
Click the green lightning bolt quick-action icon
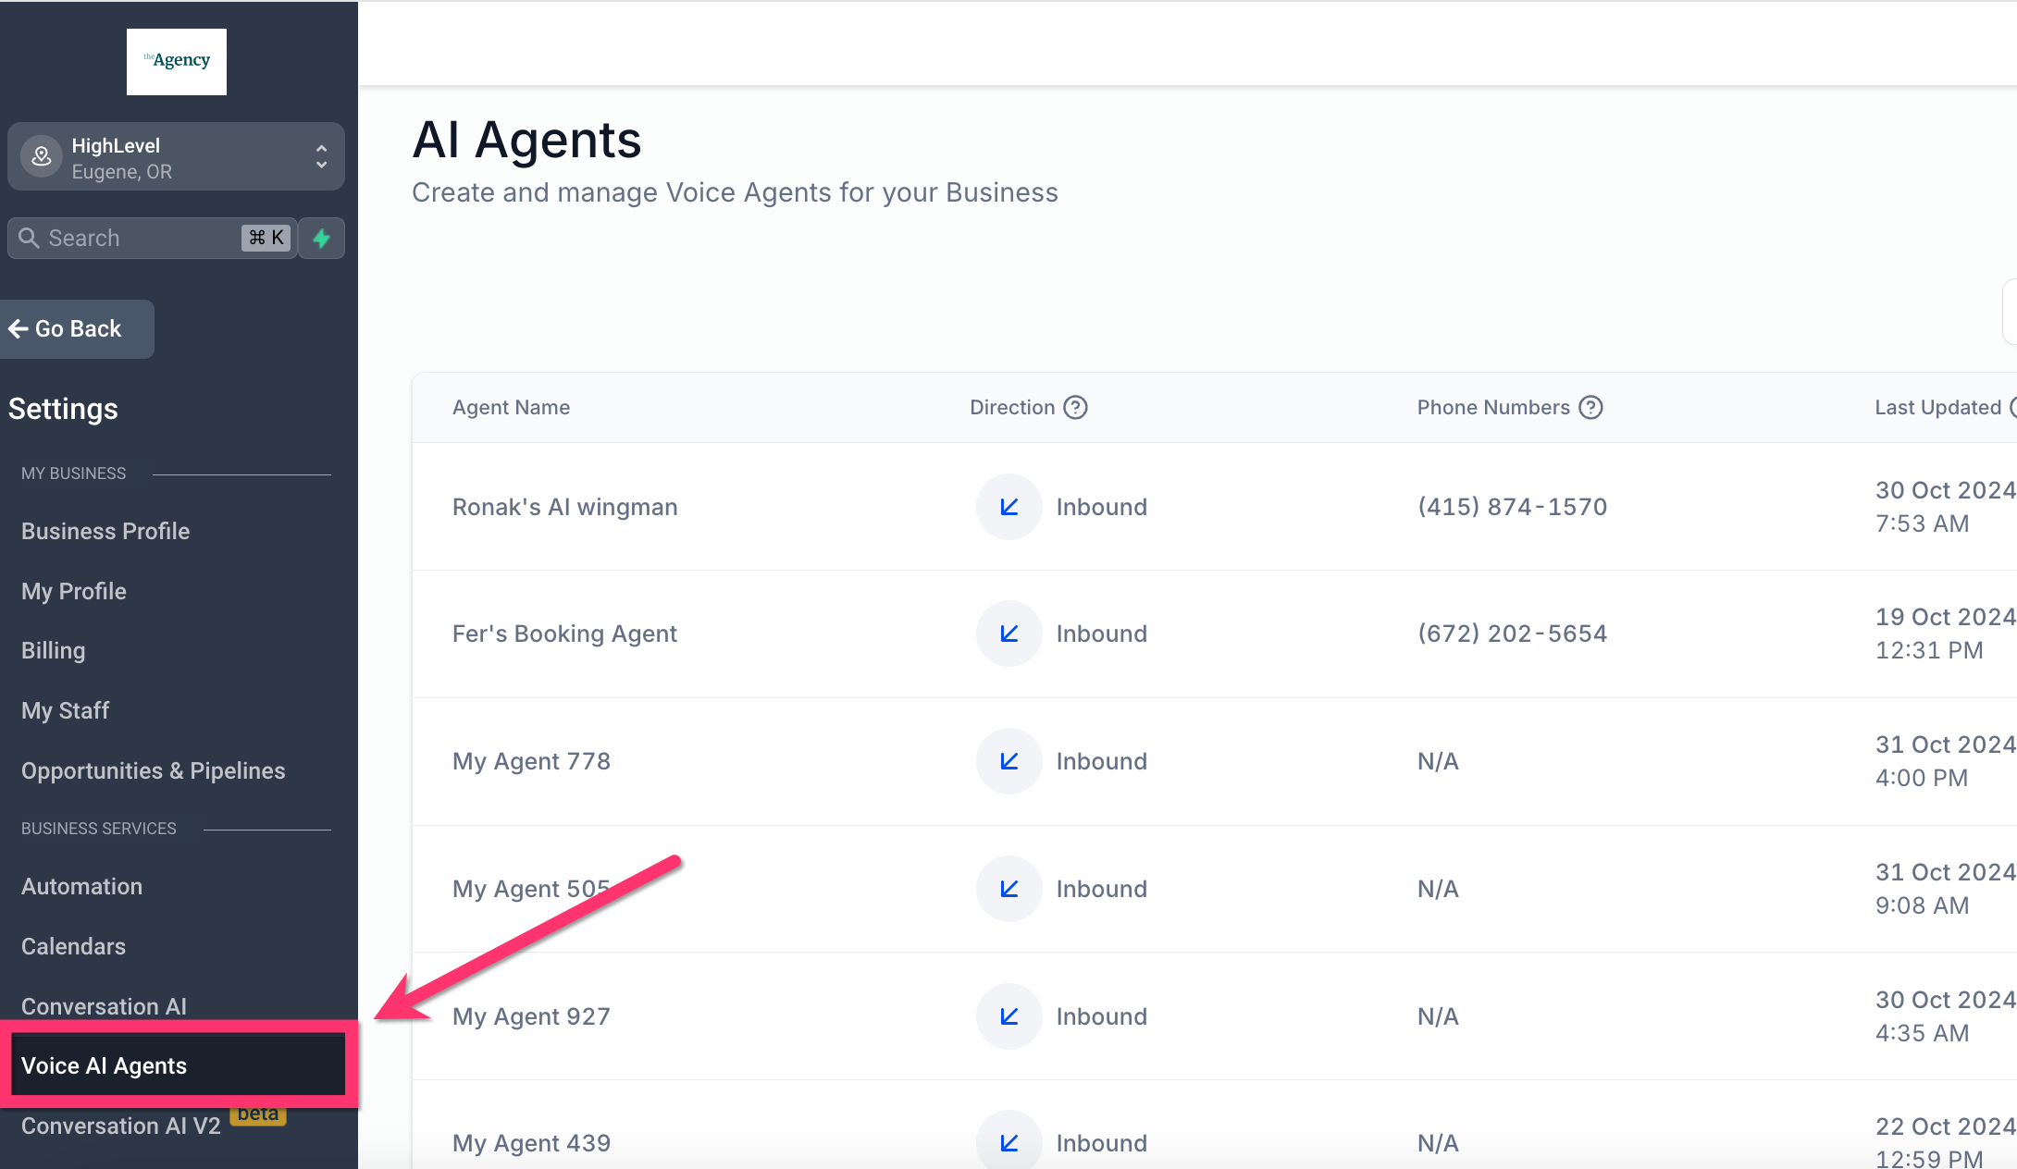tap(321, 239)
